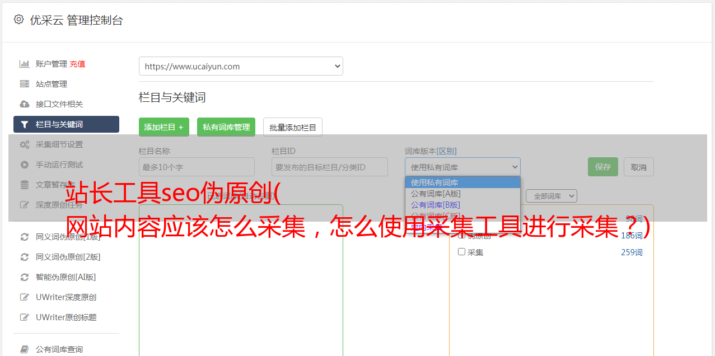715x356 pixels.
Task: Click the 取消 button
Action: (639, 167)
